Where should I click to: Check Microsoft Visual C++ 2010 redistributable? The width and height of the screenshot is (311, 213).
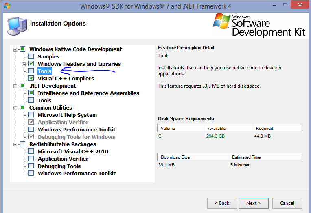coord(31,152)
